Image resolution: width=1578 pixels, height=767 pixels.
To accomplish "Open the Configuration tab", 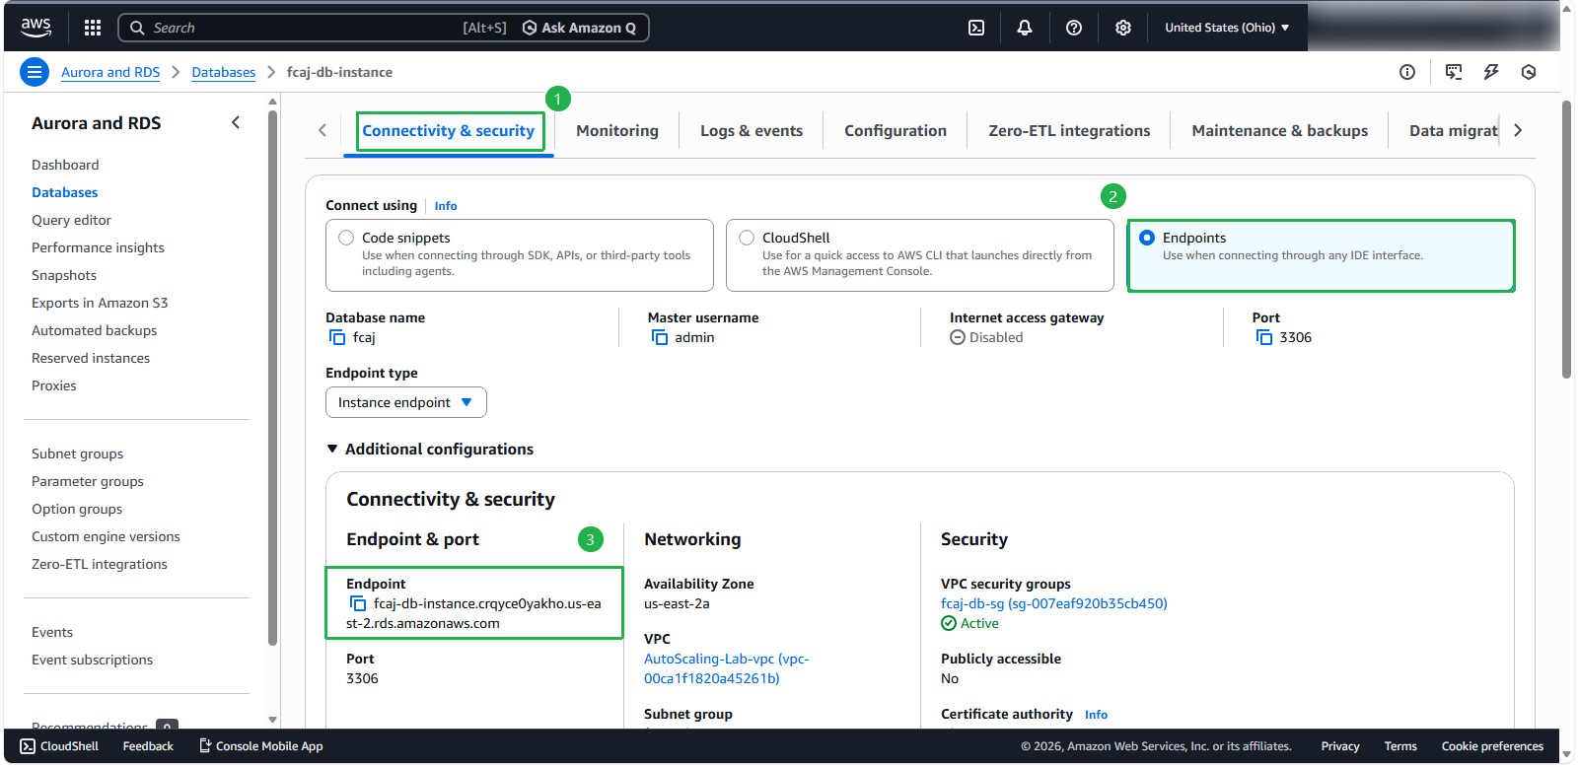I will pos(896,130).
